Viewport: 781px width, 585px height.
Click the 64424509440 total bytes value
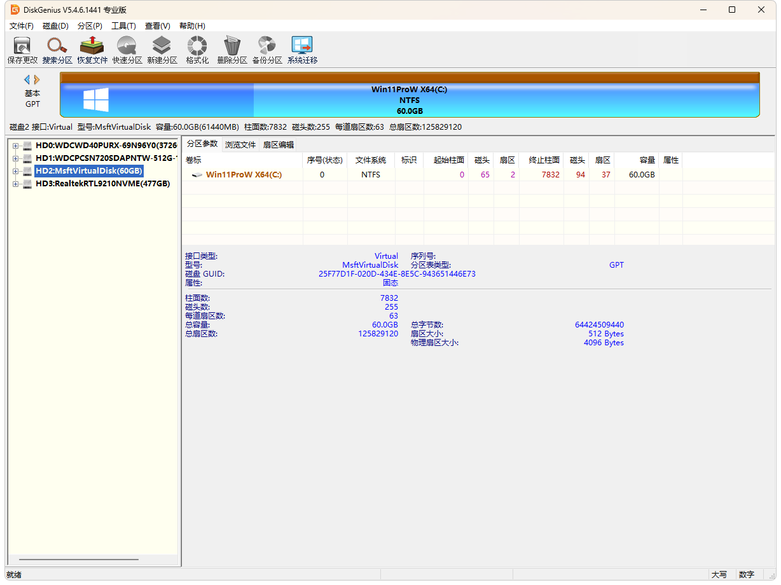point(599,325)
